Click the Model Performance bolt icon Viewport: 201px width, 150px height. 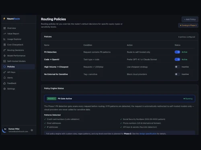coord(4,56)
